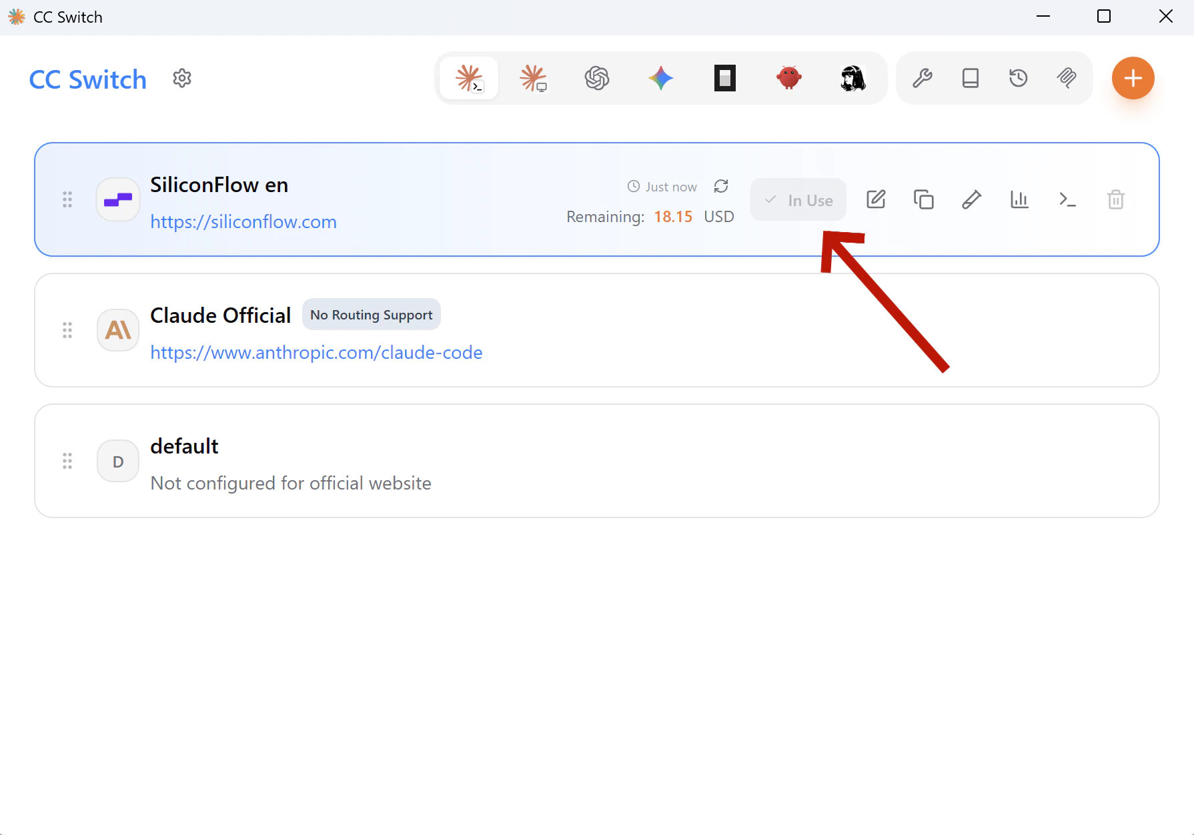
Task: Grab the default provider drag handle
Action: point(67,461)
